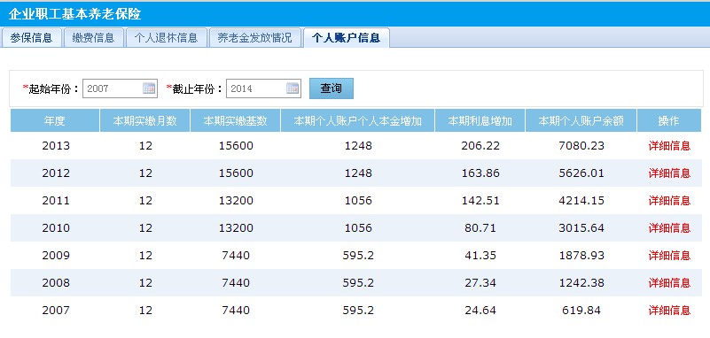Open 详细信息 link for year 2009

[669, 256]
